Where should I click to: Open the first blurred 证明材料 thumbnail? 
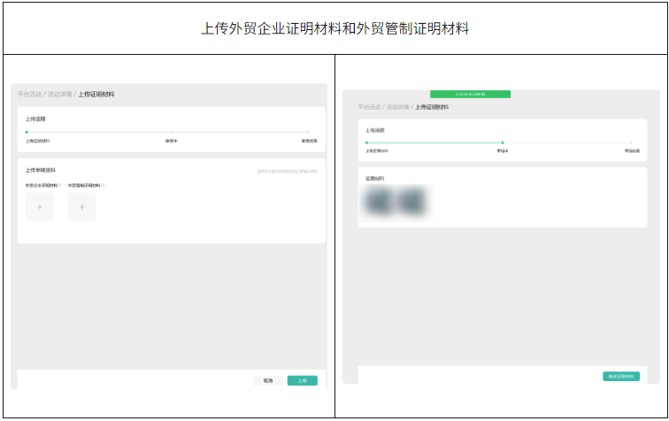coord(381,201)
